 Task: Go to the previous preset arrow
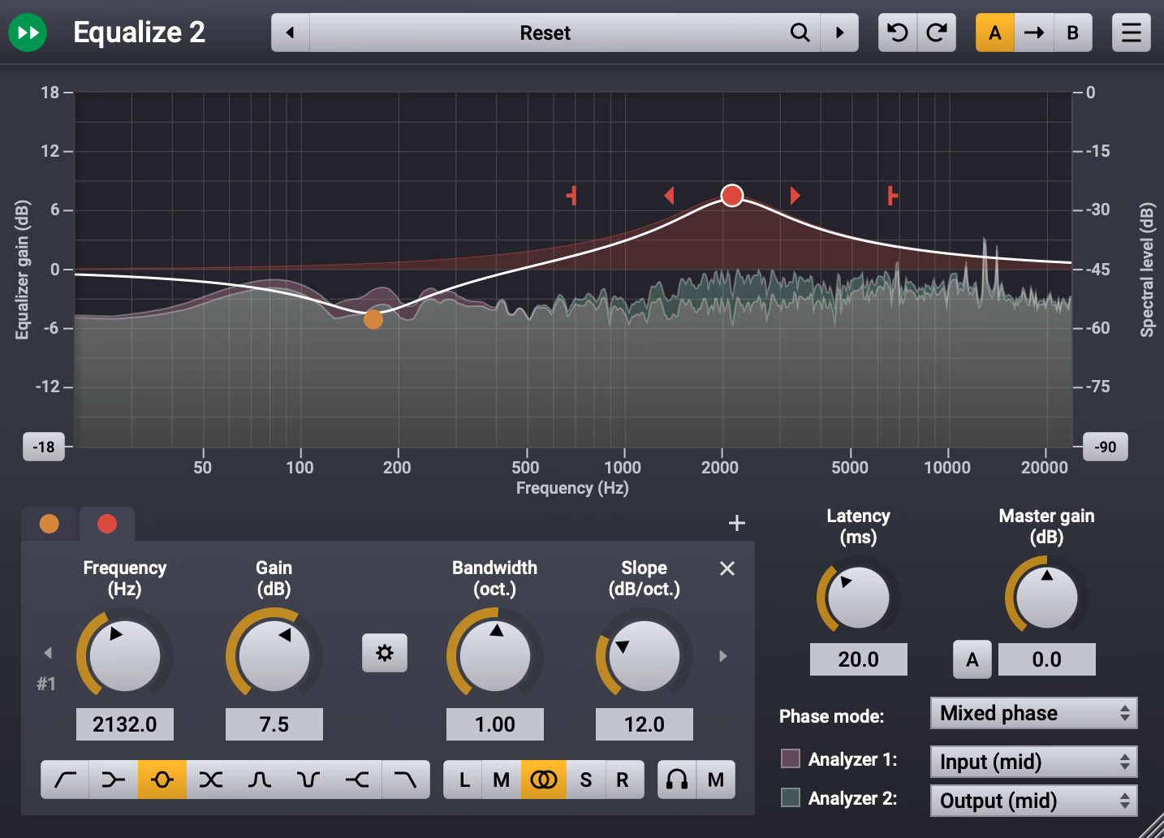(x=290, y=32)
